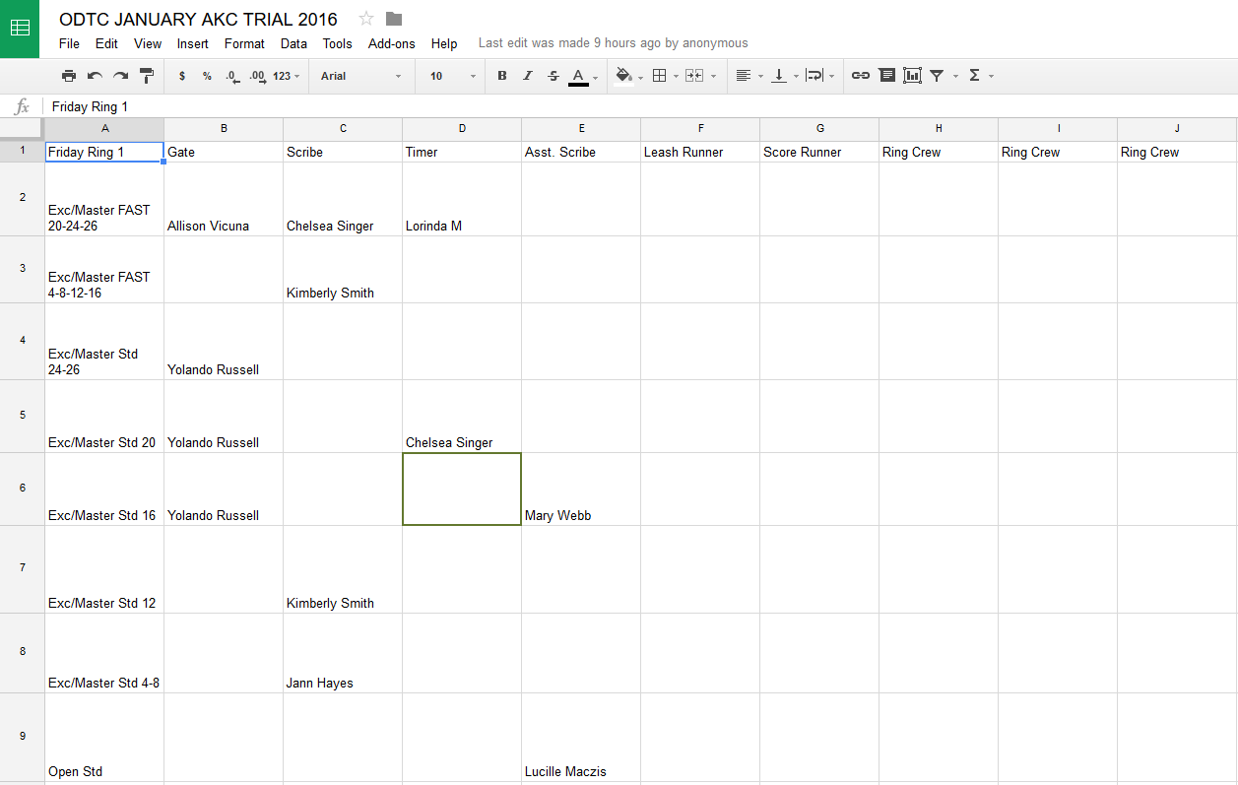The width and height of the screenshot is (1238, 785).
Task: Toggle bold formatting
Action: click(502, 76)
